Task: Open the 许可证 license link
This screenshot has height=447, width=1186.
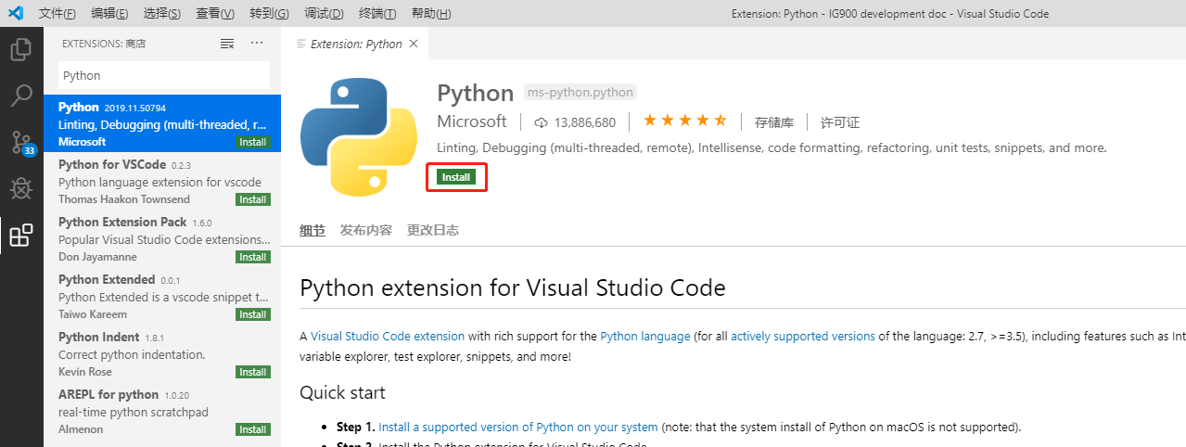Action: pos(840,122)
